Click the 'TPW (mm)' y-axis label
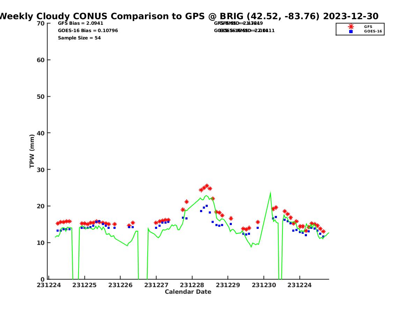Viewport: 419px width, 314px height. click(32, 151)
